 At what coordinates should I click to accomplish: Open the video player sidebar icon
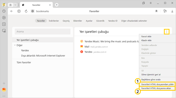[x=4, y=18]
